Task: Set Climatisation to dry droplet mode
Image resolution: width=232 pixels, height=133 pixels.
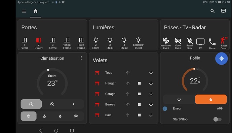Action: pyautogui.click(x=60, y=116)
